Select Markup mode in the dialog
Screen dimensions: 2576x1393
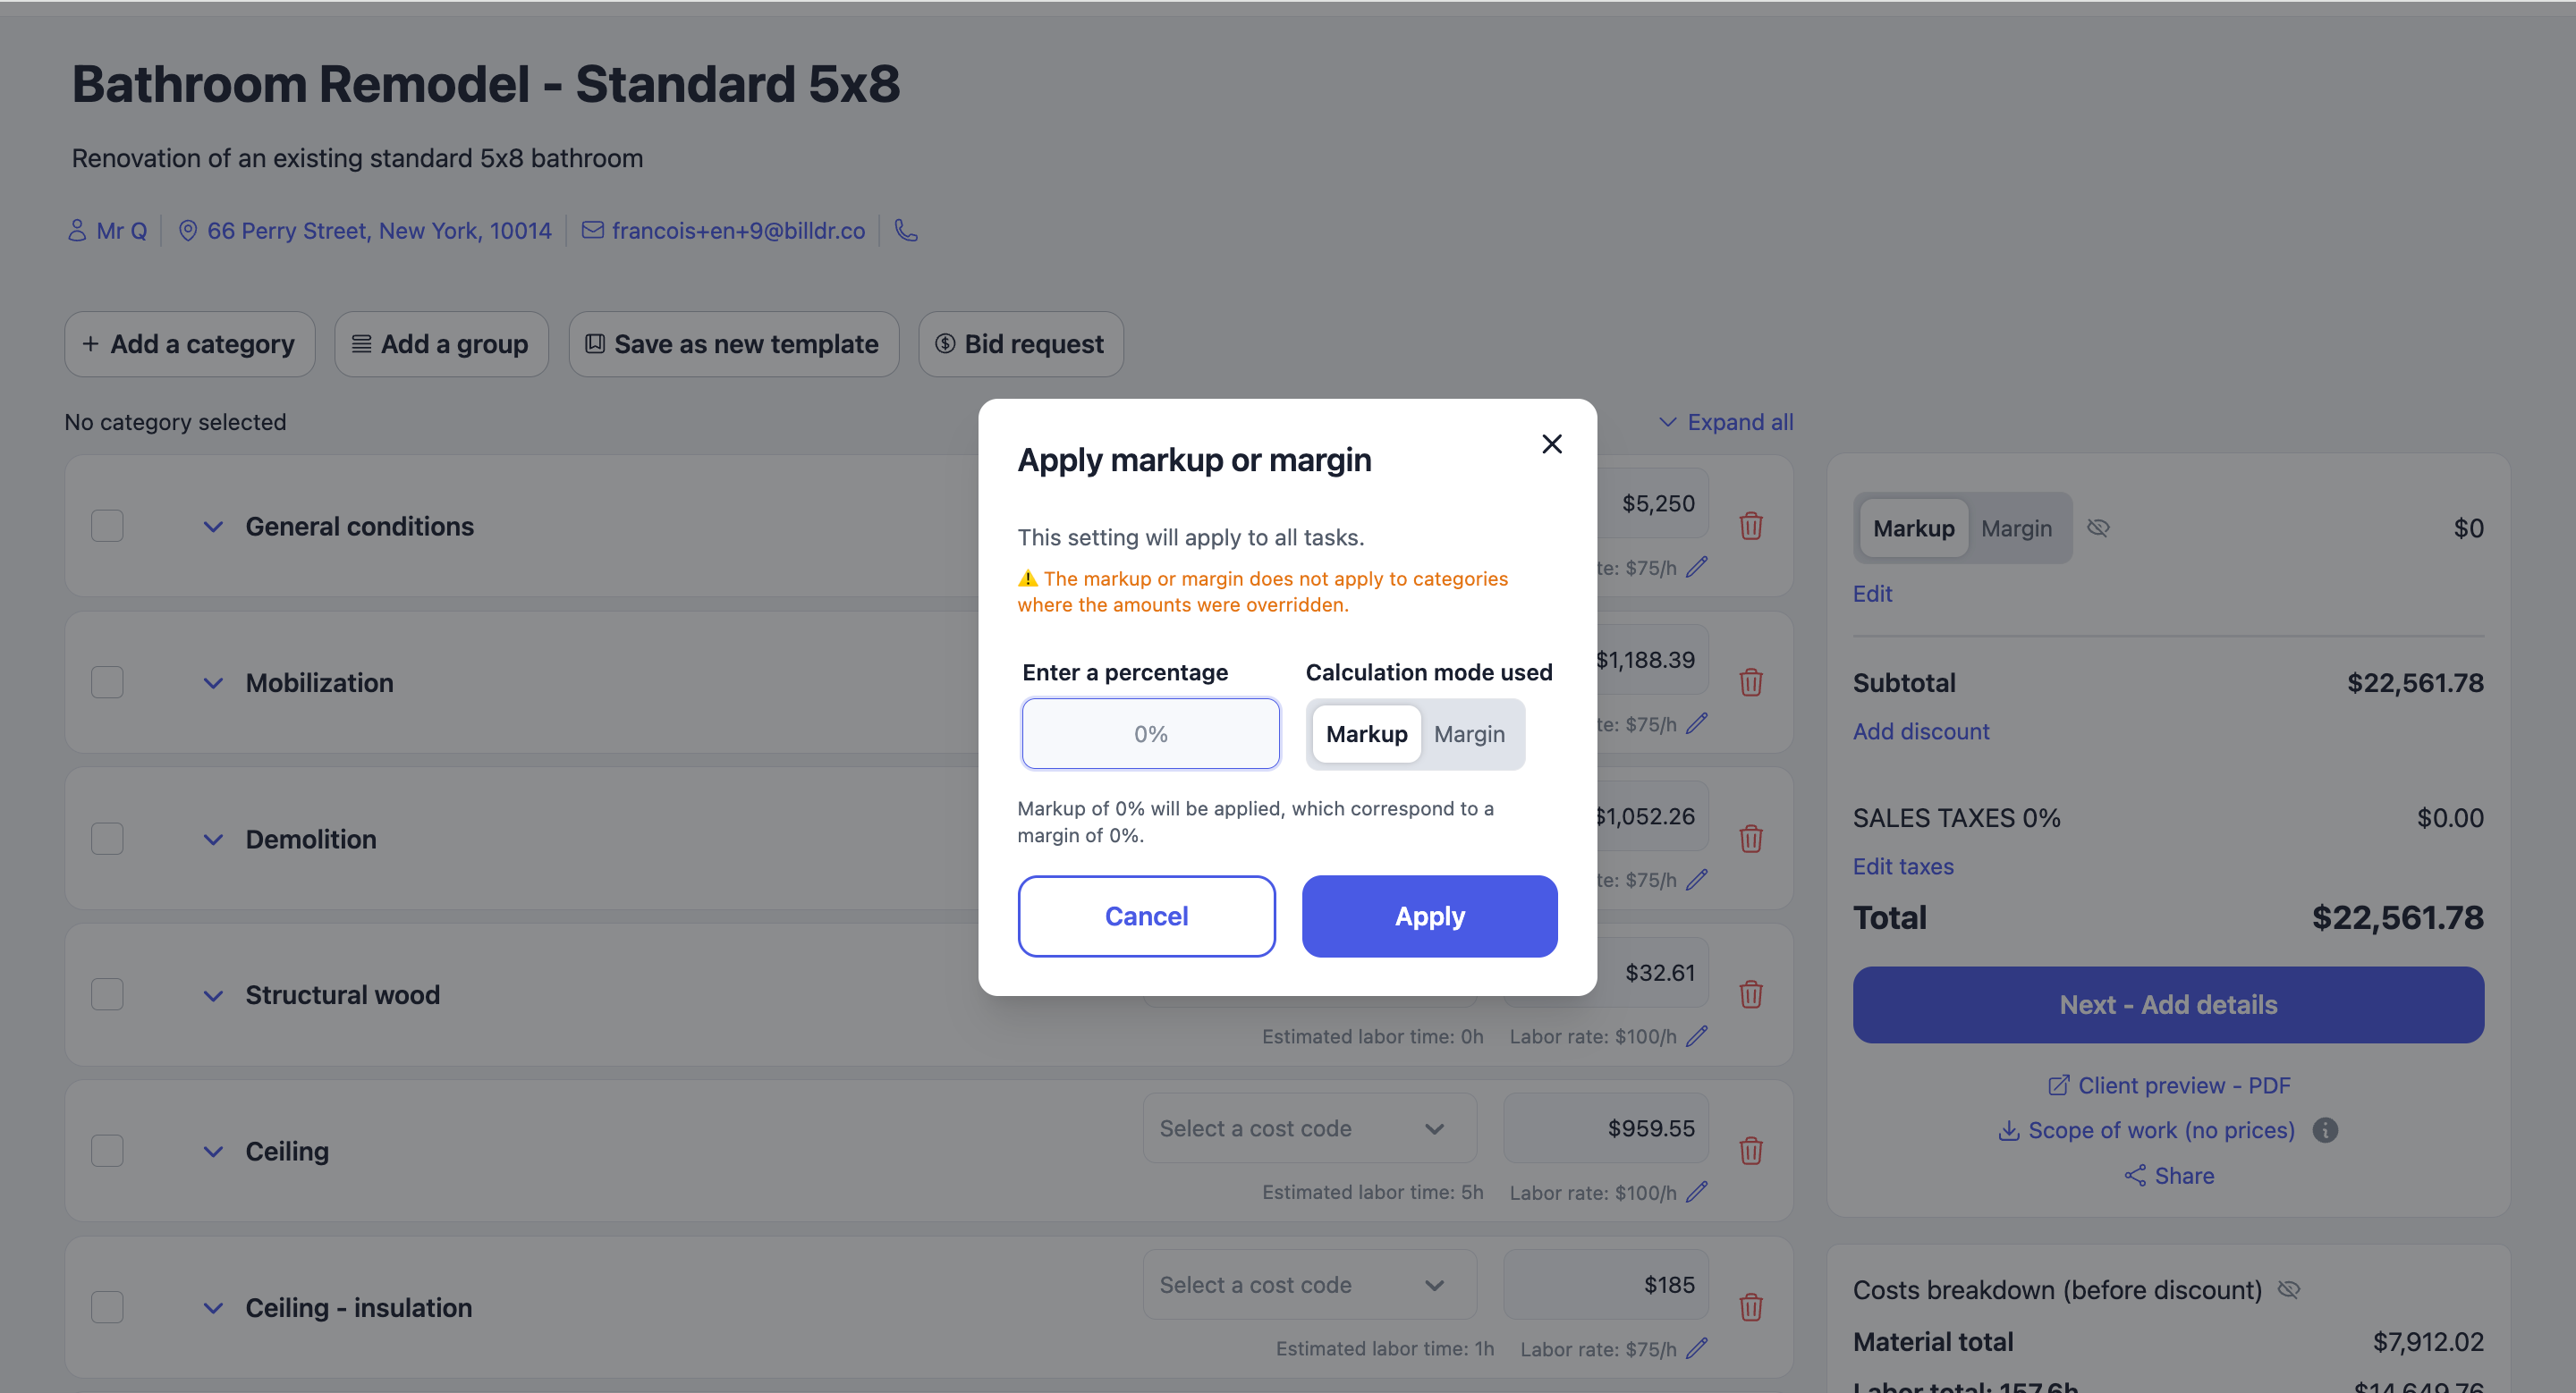coord(1366,734)
